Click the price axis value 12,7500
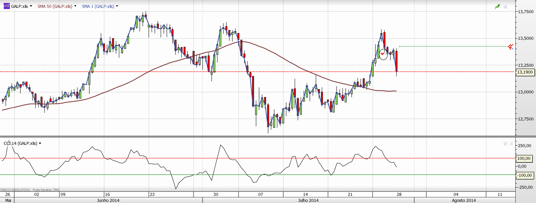Screen dimensions: 536x203 tap(526, 119)
